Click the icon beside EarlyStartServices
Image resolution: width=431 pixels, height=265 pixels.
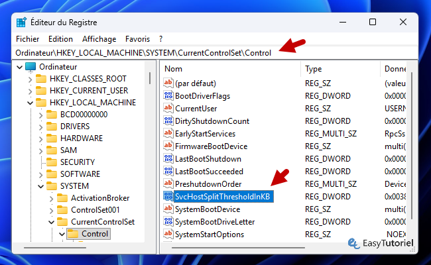point(168,133)
